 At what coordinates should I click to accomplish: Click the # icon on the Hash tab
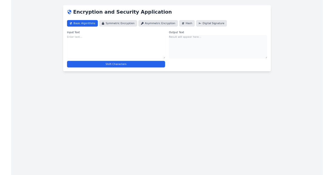coord(183,23)
